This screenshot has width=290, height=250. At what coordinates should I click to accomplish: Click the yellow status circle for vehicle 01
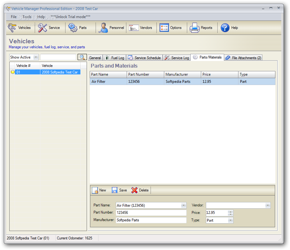[13, 72]
